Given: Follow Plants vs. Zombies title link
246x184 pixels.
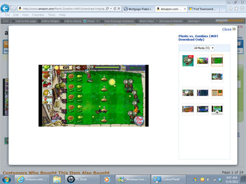Looking at the screenshot, I should (x=198, y=38).
